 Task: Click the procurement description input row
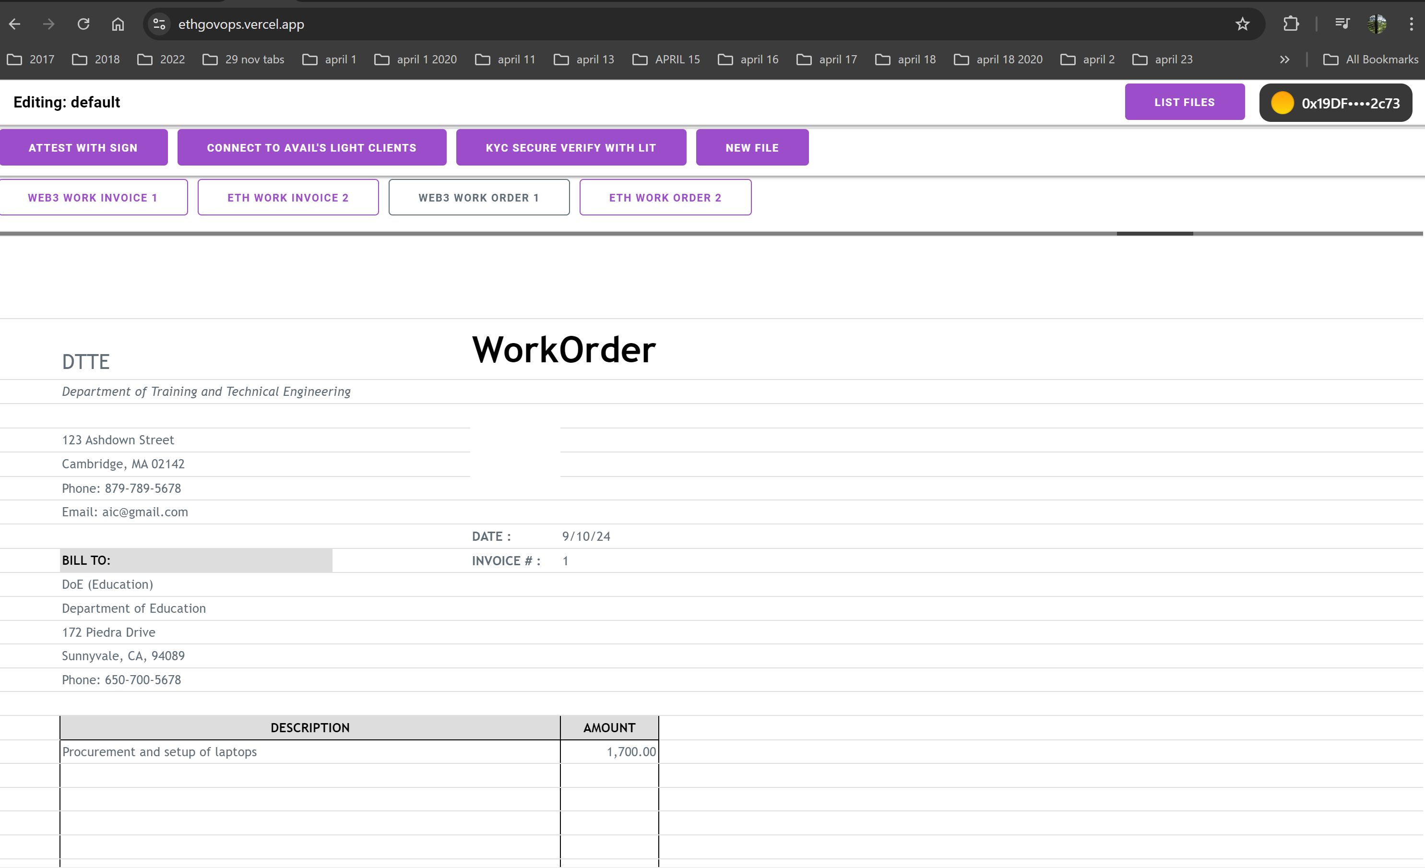[x=309, y=751]
